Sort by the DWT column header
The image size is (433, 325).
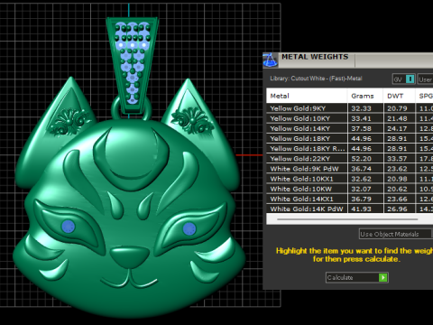click(x=399, y=96)
